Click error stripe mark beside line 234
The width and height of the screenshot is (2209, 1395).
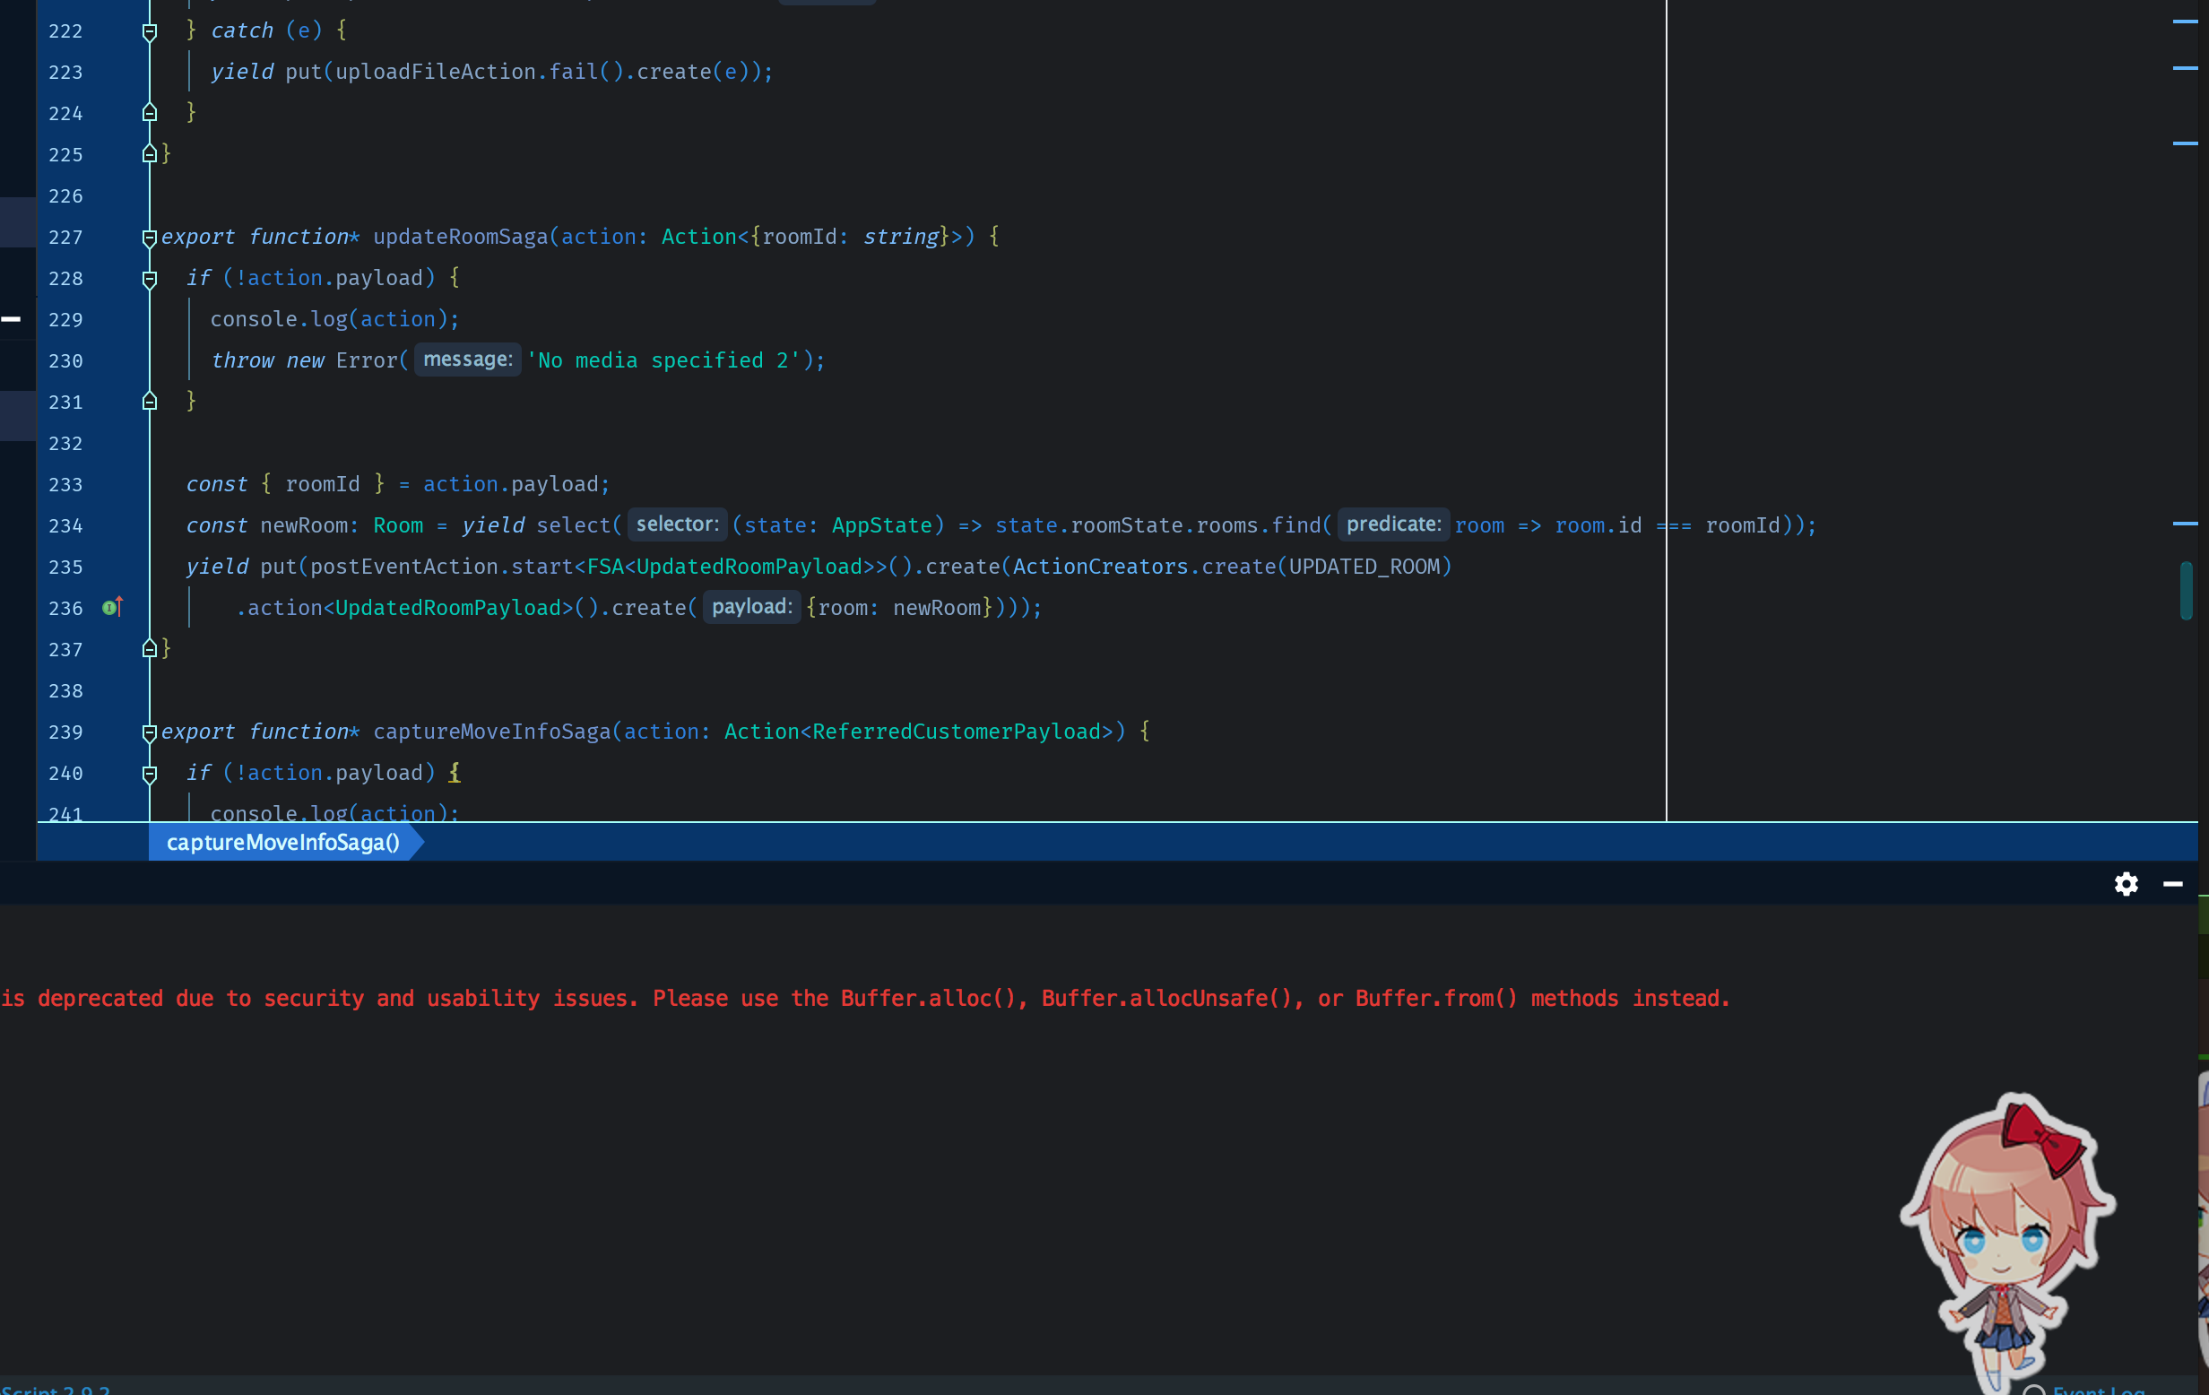tap(2184, 524)
